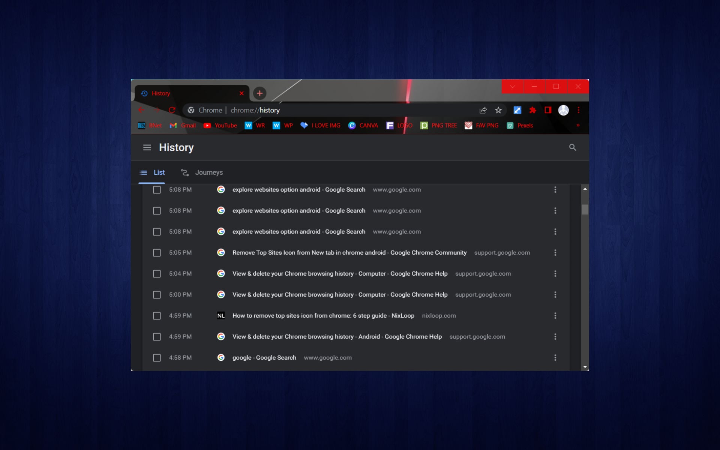
Task: Select the checkbox for 5:05 PM entry
Action: (157, 253)
